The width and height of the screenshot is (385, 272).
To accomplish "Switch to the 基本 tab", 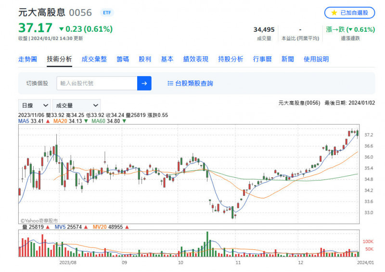I will 167,59.
